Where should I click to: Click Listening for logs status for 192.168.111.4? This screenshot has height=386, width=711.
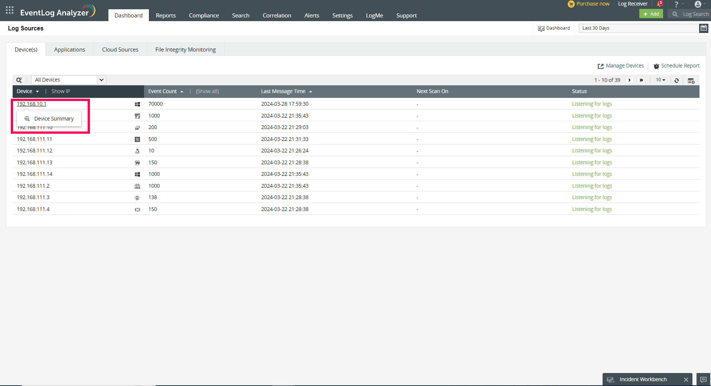(592, 209)
